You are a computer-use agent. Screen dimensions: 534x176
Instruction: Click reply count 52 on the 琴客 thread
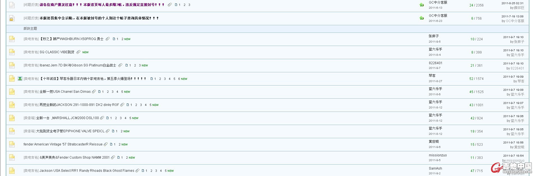pos(471,79)
